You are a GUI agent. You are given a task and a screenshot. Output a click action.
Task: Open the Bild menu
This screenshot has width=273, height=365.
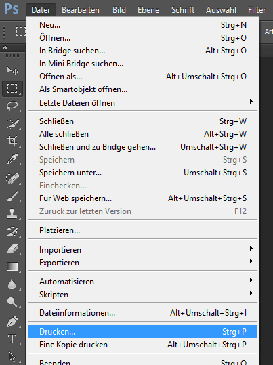(119, 10)
